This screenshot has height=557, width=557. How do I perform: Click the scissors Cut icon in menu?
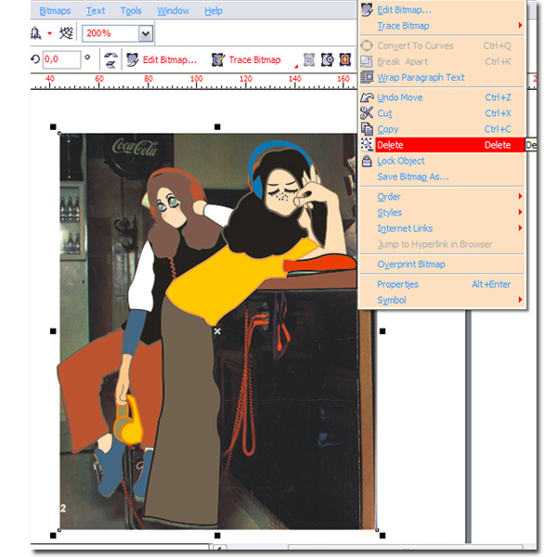pos(367,113)
